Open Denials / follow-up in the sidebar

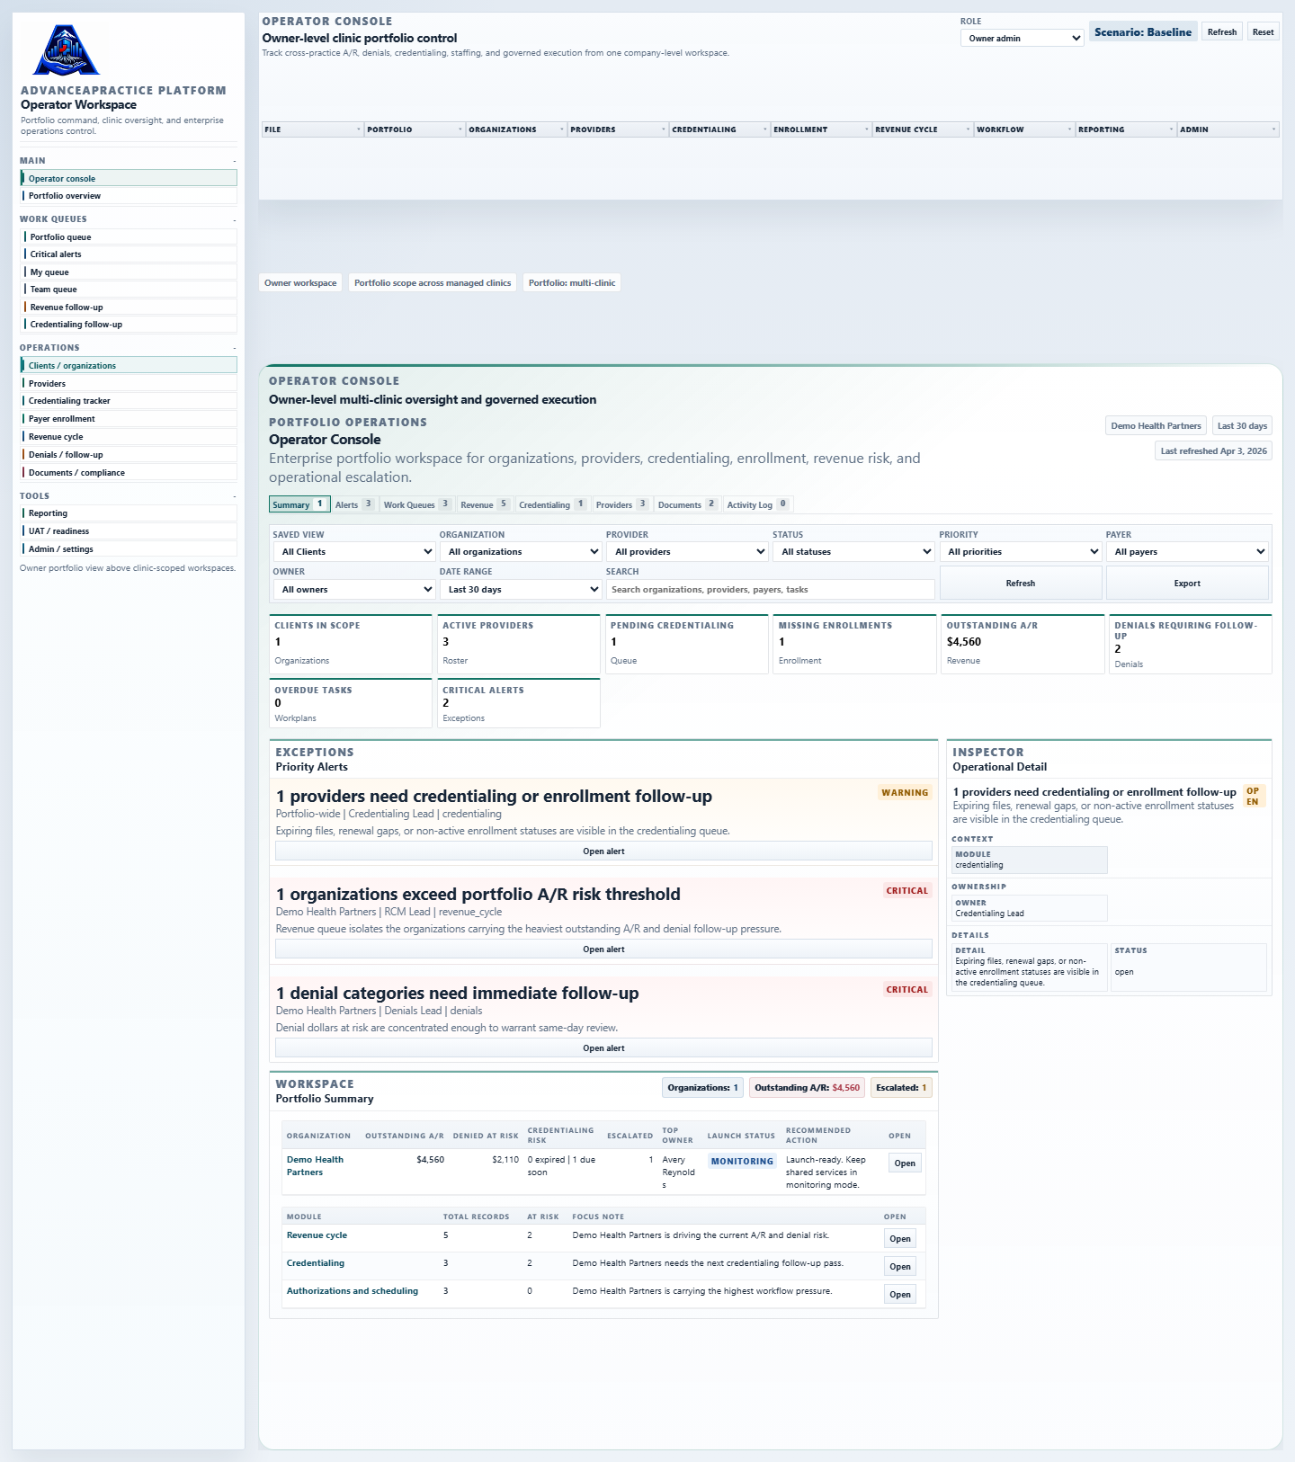click(x=129, y=455)
